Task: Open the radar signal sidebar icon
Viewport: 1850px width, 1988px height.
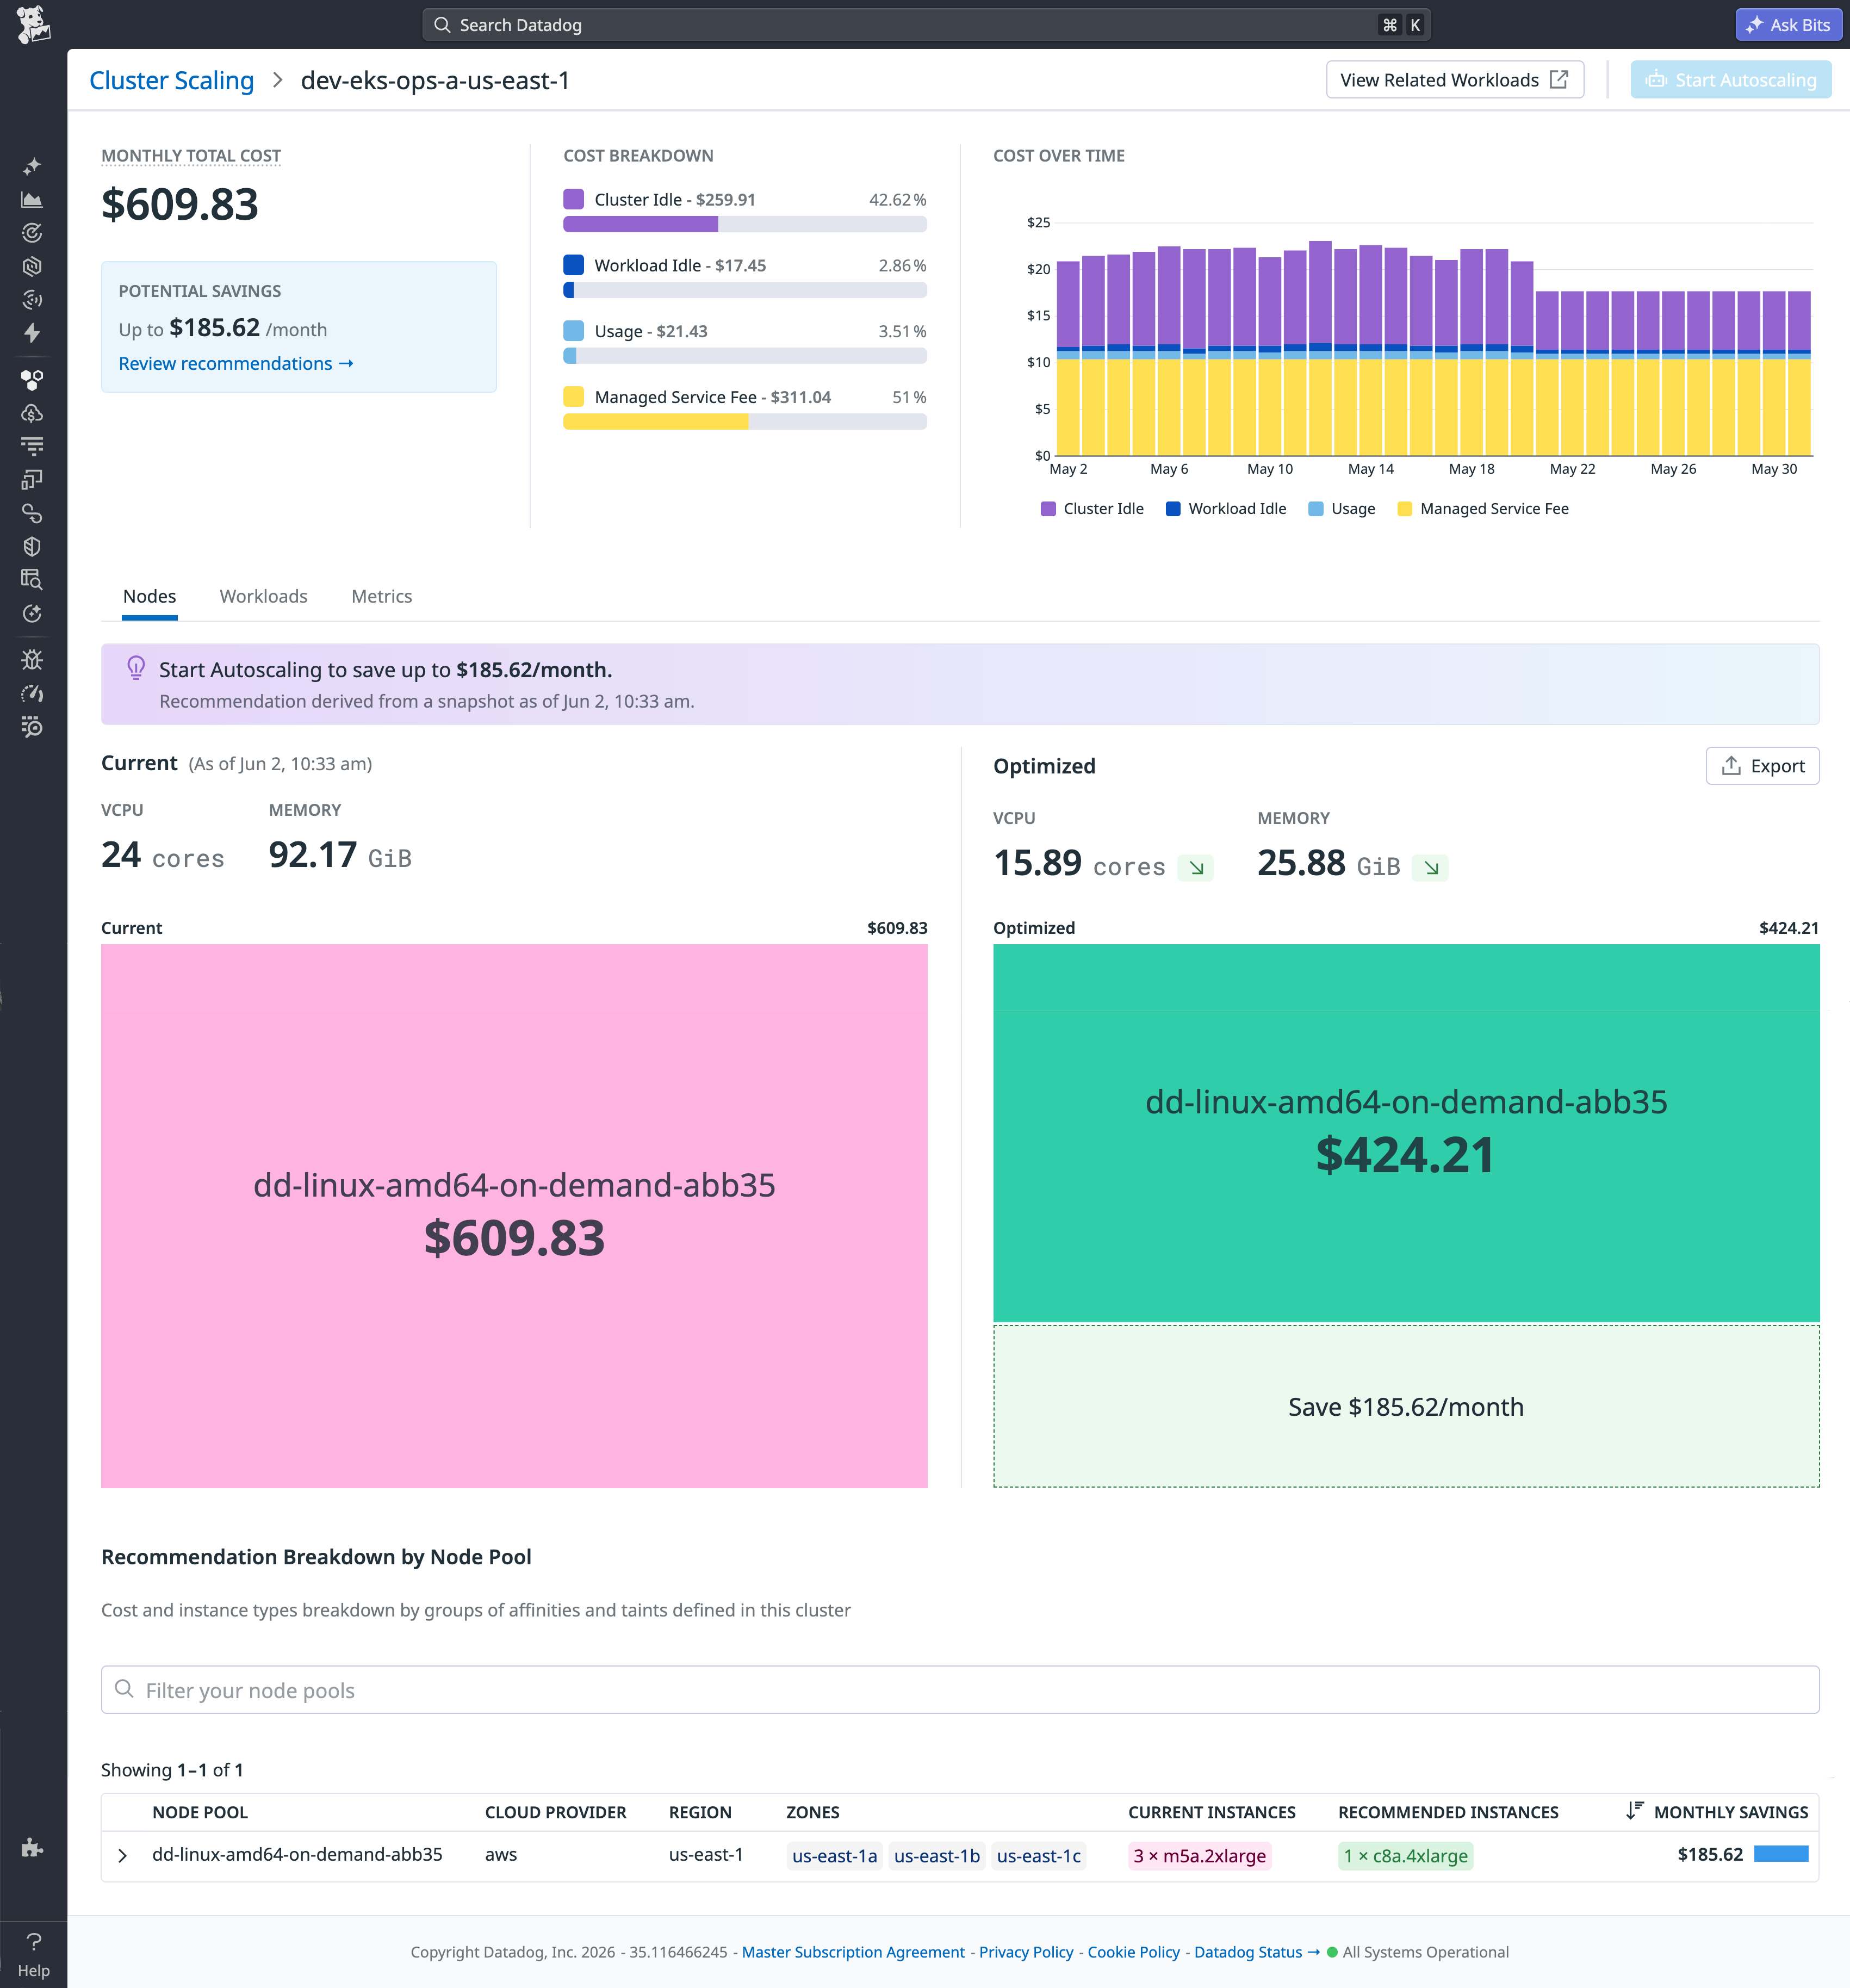Action: coord(32,299)
